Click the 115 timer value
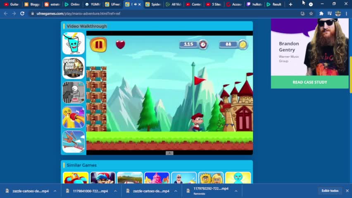This screenshot has height=198, width=352. point(188,44)
